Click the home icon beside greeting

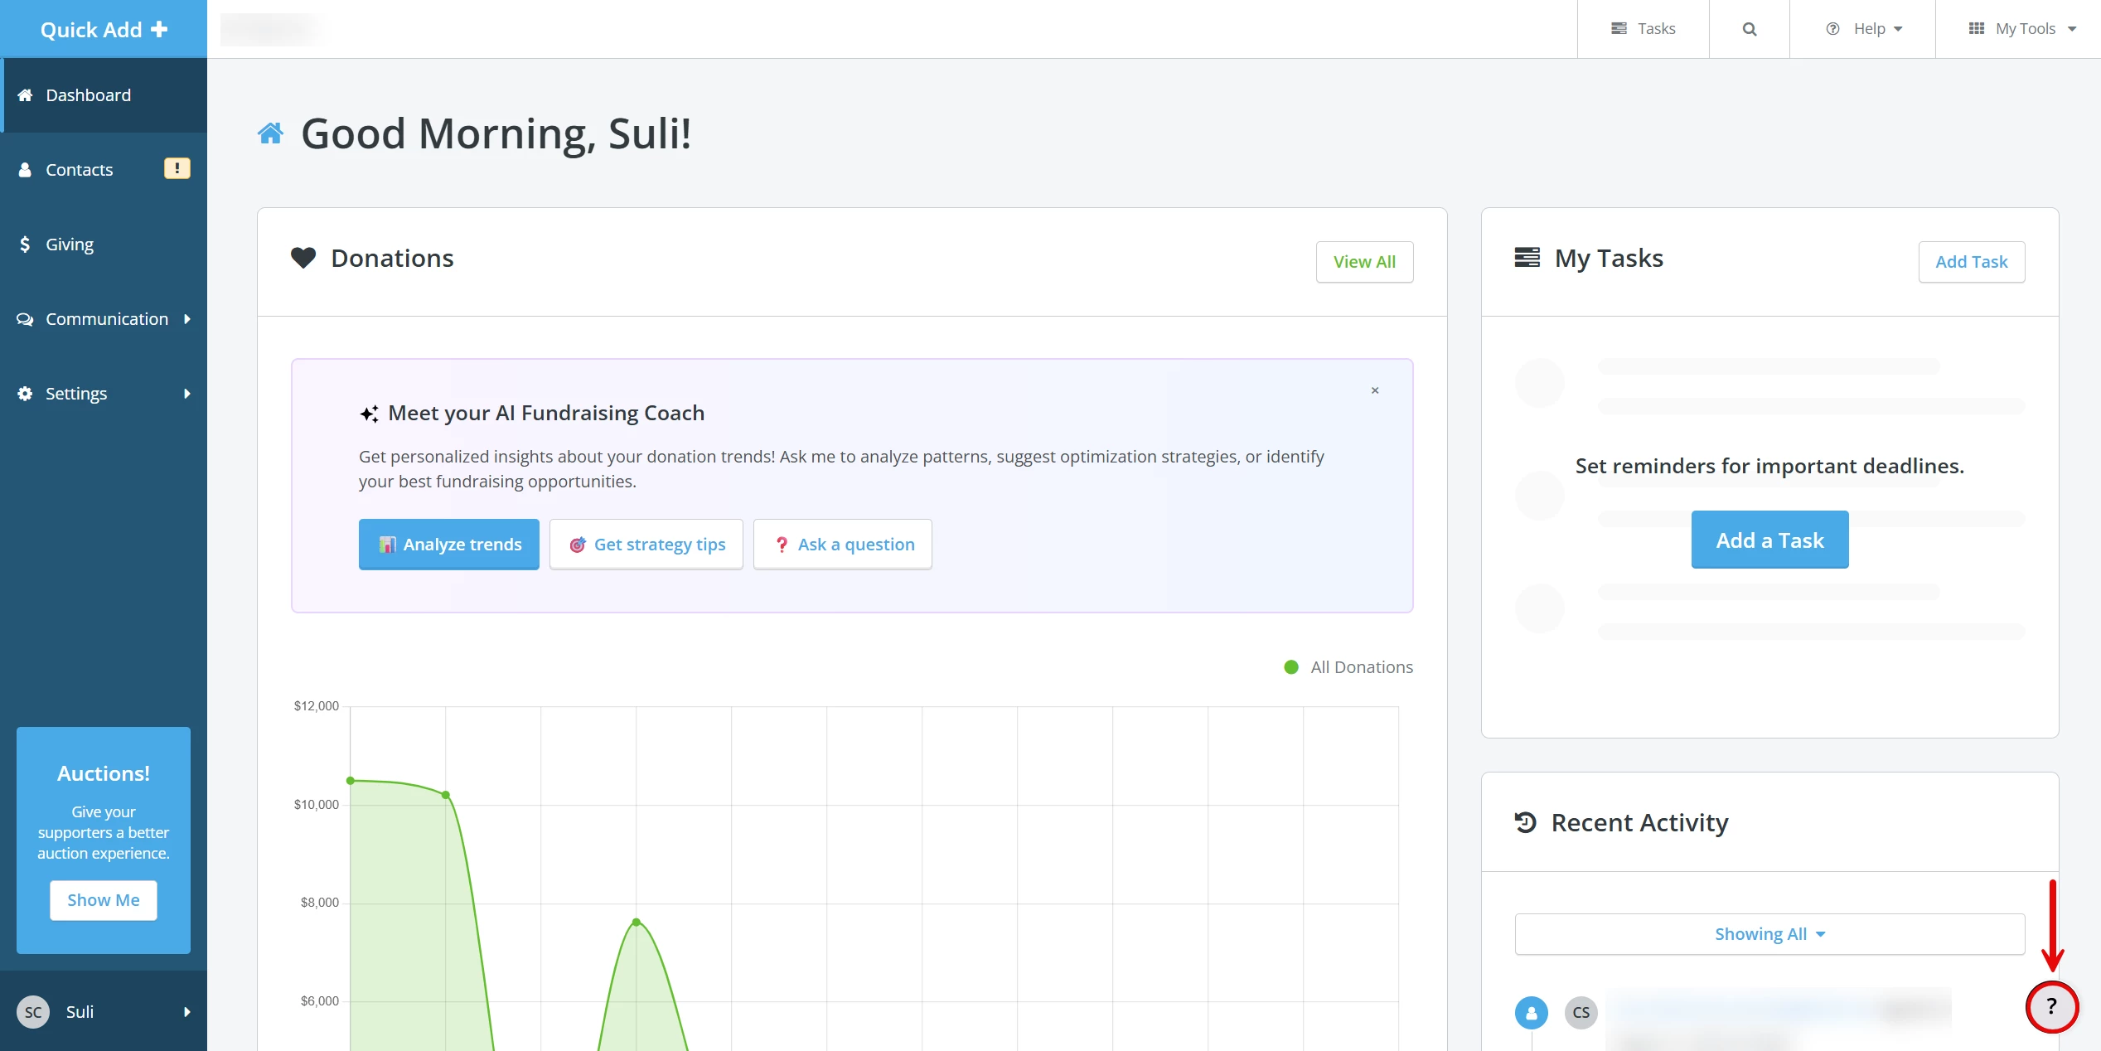click(x=270, y=133)
